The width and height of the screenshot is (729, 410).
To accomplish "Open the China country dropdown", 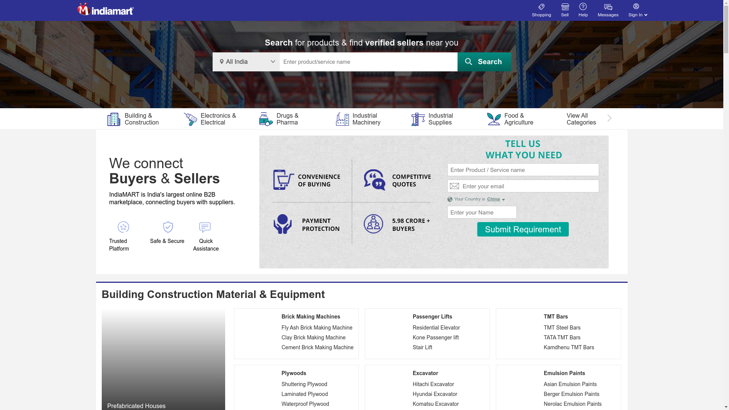I will coord(496,199).
